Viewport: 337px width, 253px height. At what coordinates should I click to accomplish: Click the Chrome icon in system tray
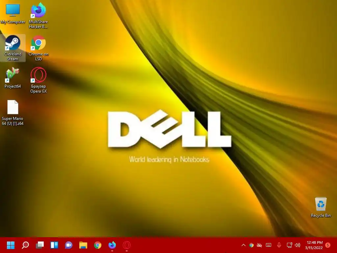[251, 245]
